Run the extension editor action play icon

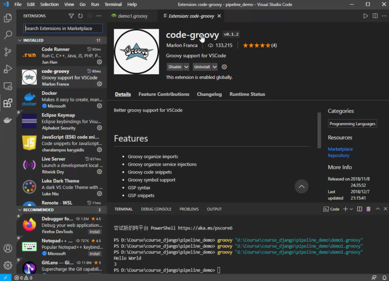(366, 16)
